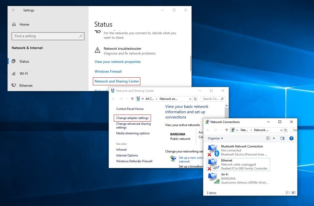Click Up arrow in Network Connections window
This screenshot has width=314, height=206.
(227, 130)
